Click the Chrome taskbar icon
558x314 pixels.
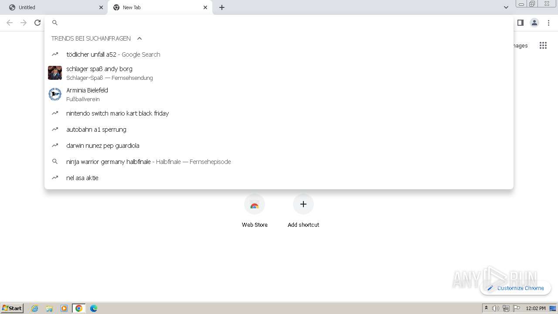tap(79, 308)
